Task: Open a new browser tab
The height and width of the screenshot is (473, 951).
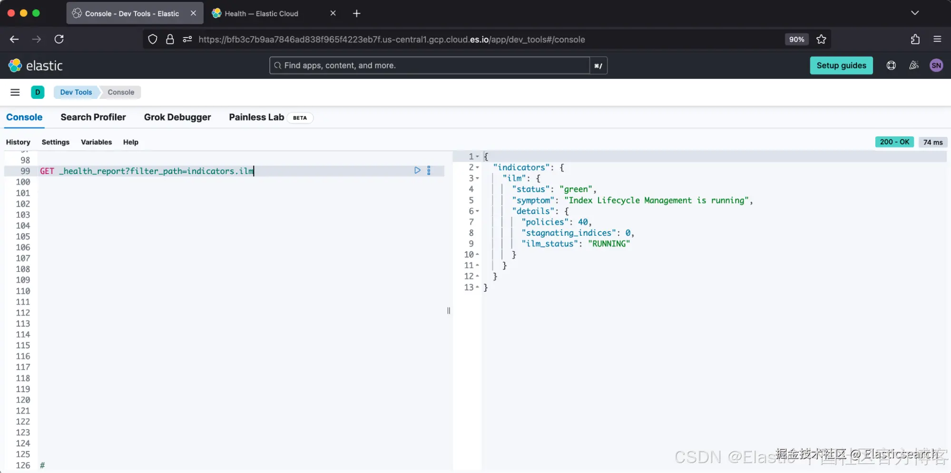Action: (x=357, y=13)
